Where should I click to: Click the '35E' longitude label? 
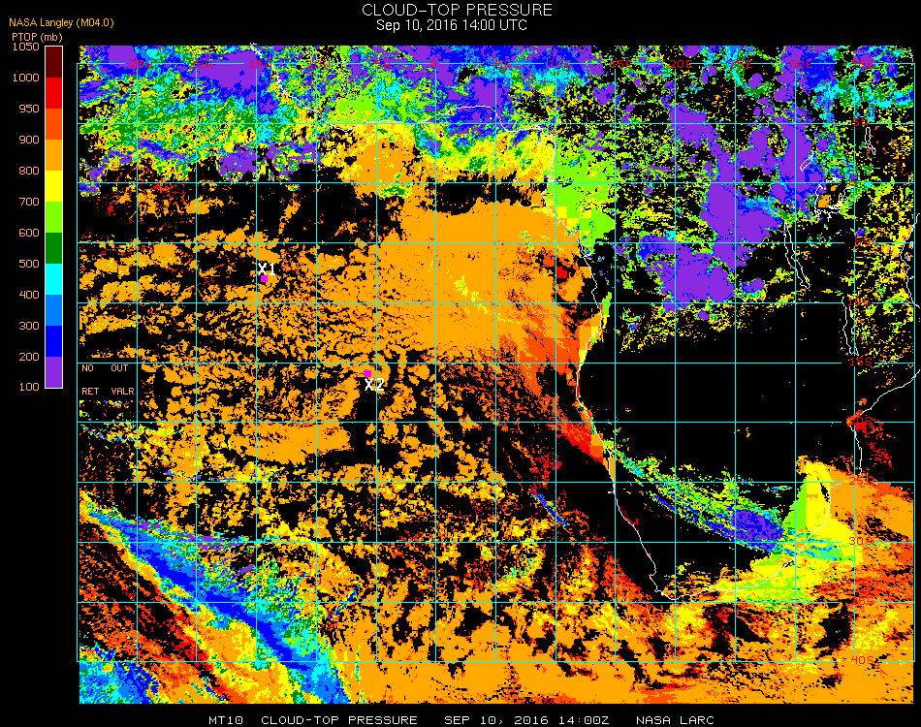(862, 63)
